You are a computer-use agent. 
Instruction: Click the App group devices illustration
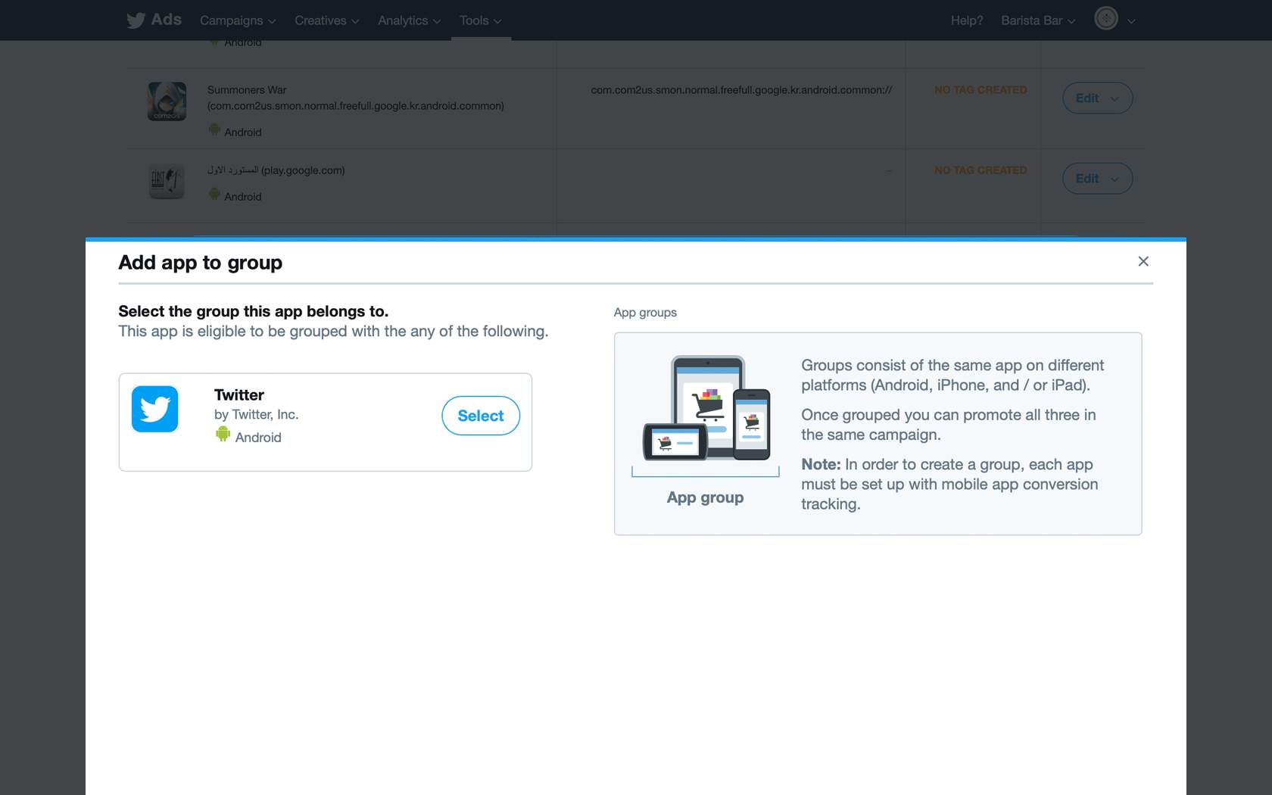tap(706, 409)
